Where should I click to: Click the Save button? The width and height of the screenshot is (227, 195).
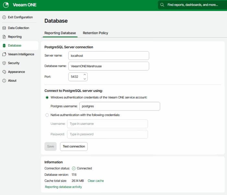click(50, 146)
